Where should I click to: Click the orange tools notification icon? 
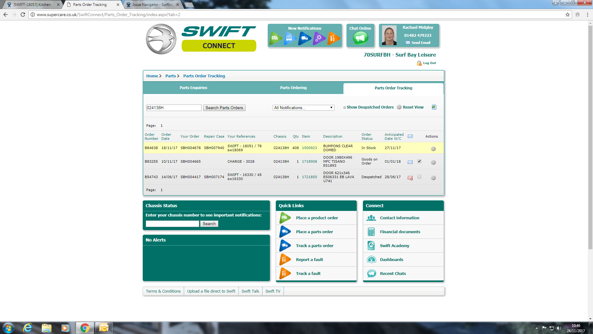(333, 38)
